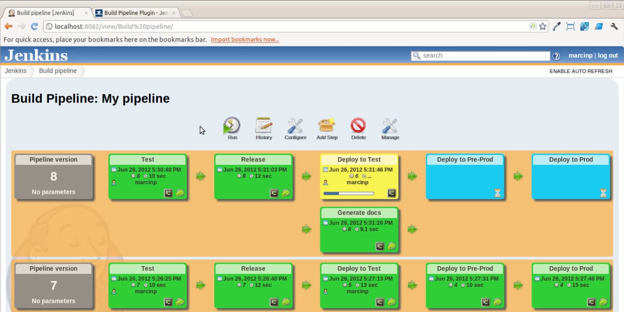Click Build pipeline breadcrumb
The height and width of the screenshot is (312, 624).
point(58,71)
